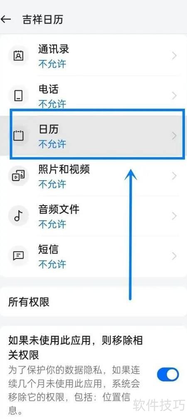Tap the back arrow beside 吉祥日历
This screenshot has height=419, width=187.
click(x=6, y=20)
